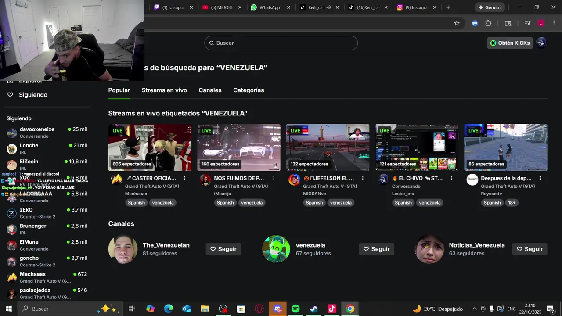
Task: Open Reyesmtv channel avatar
Action: click(x=472, y=180)
